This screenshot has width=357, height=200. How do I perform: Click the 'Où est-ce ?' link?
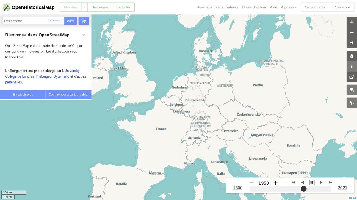point(56,20)
